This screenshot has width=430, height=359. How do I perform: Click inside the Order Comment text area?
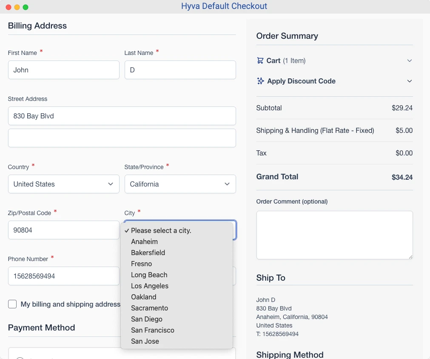pos(334,235)
